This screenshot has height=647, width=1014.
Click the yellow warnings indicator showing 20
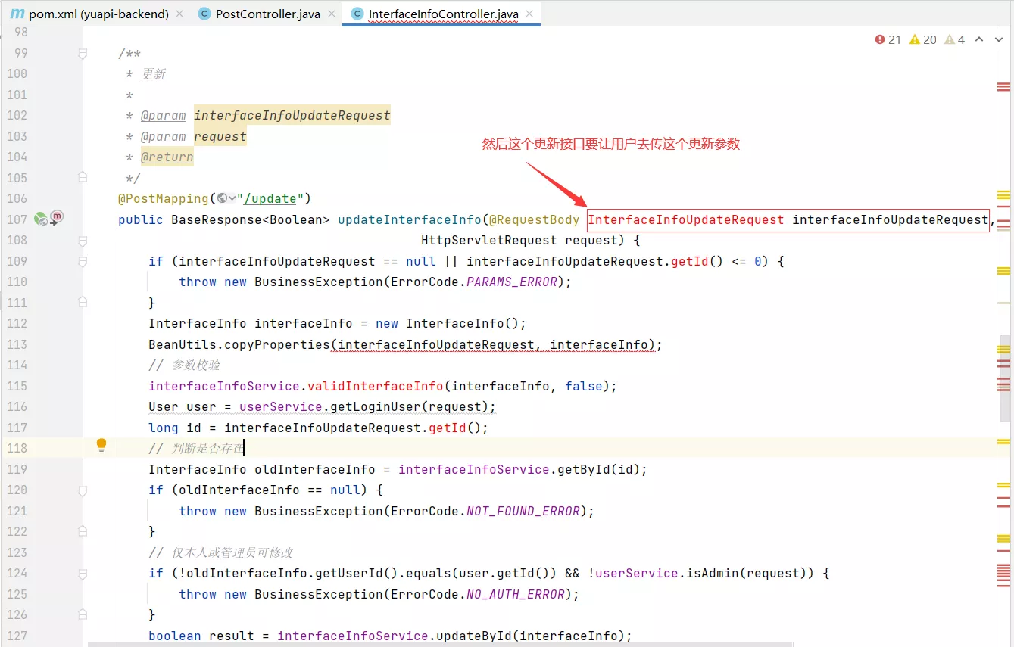tap(923, 39)
